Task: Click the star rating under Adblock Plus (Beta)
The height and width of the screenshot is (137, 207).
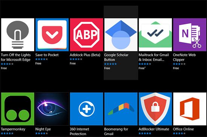Action: point(76,59)
